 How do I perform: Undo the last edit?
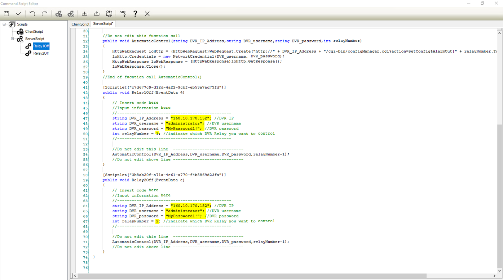32,14
